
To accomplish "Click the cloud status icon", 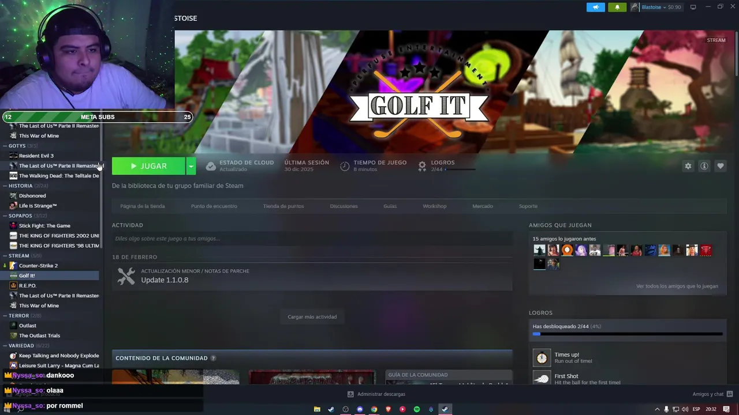I will coord(211,166).
